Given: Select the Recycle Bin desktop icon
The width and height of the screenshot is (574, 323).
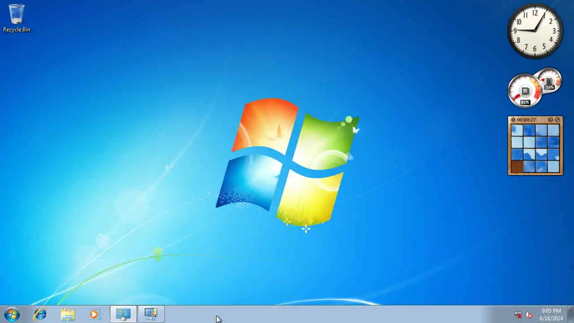Looking at the screenshot, I should point(17,18).
